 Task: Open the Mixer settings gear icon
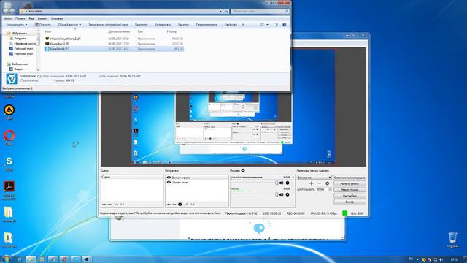tap(243, 170)
